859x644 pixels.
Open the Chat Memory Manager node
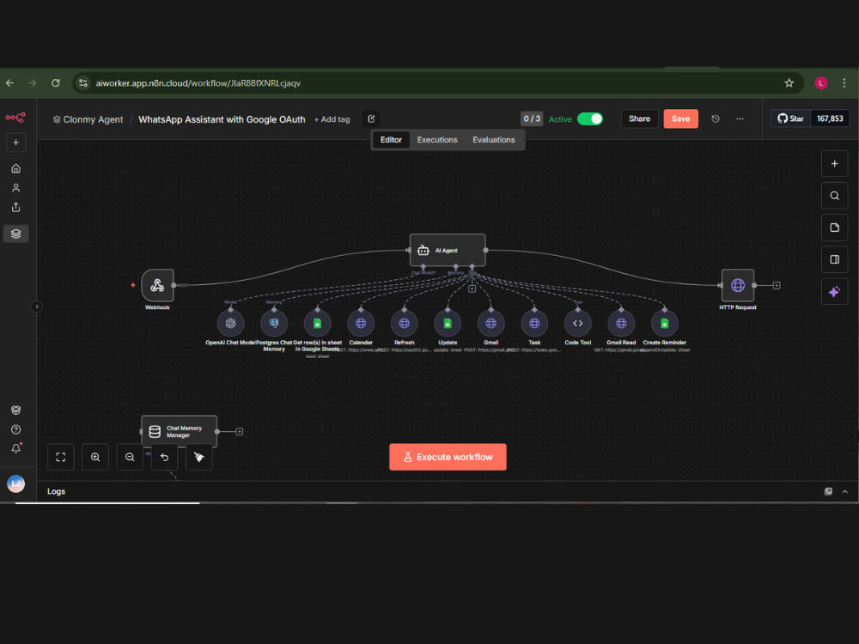(x=180, y=432)
